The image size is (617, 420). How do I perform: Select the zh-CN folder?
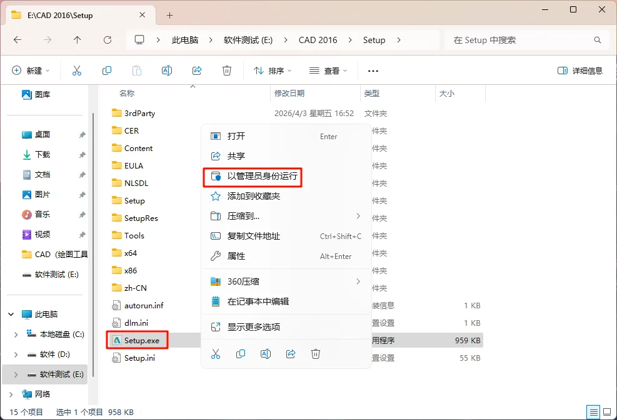[x=129, y=288]
